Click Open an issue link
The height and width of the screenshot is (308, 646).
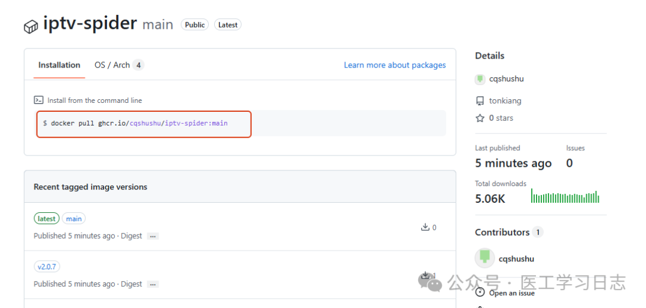tap(511, 293)
